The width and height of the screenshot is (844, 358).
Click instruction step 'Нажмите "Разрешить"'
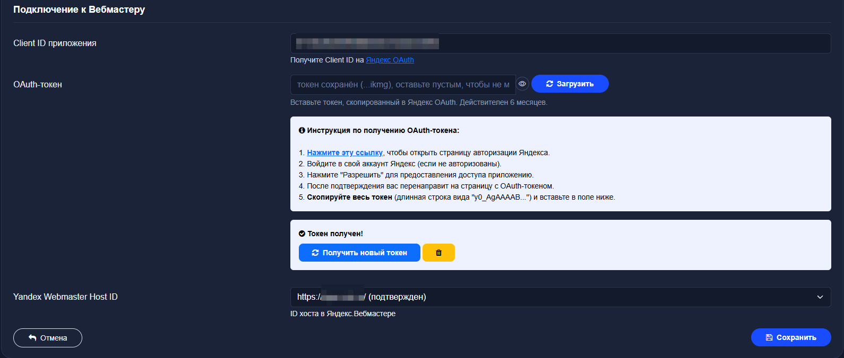pyautogui.click(x=420, y=175)
